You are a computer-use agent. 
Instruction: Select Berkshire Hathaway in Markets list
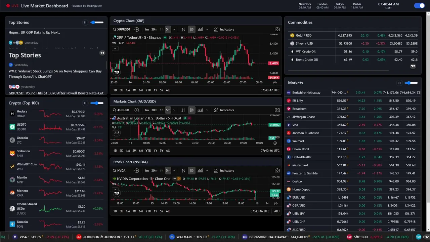(353, 92)
